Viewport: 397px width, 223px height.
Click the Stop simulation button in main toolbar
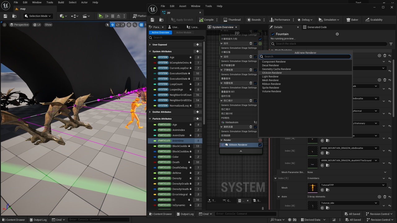pos(113,16)
